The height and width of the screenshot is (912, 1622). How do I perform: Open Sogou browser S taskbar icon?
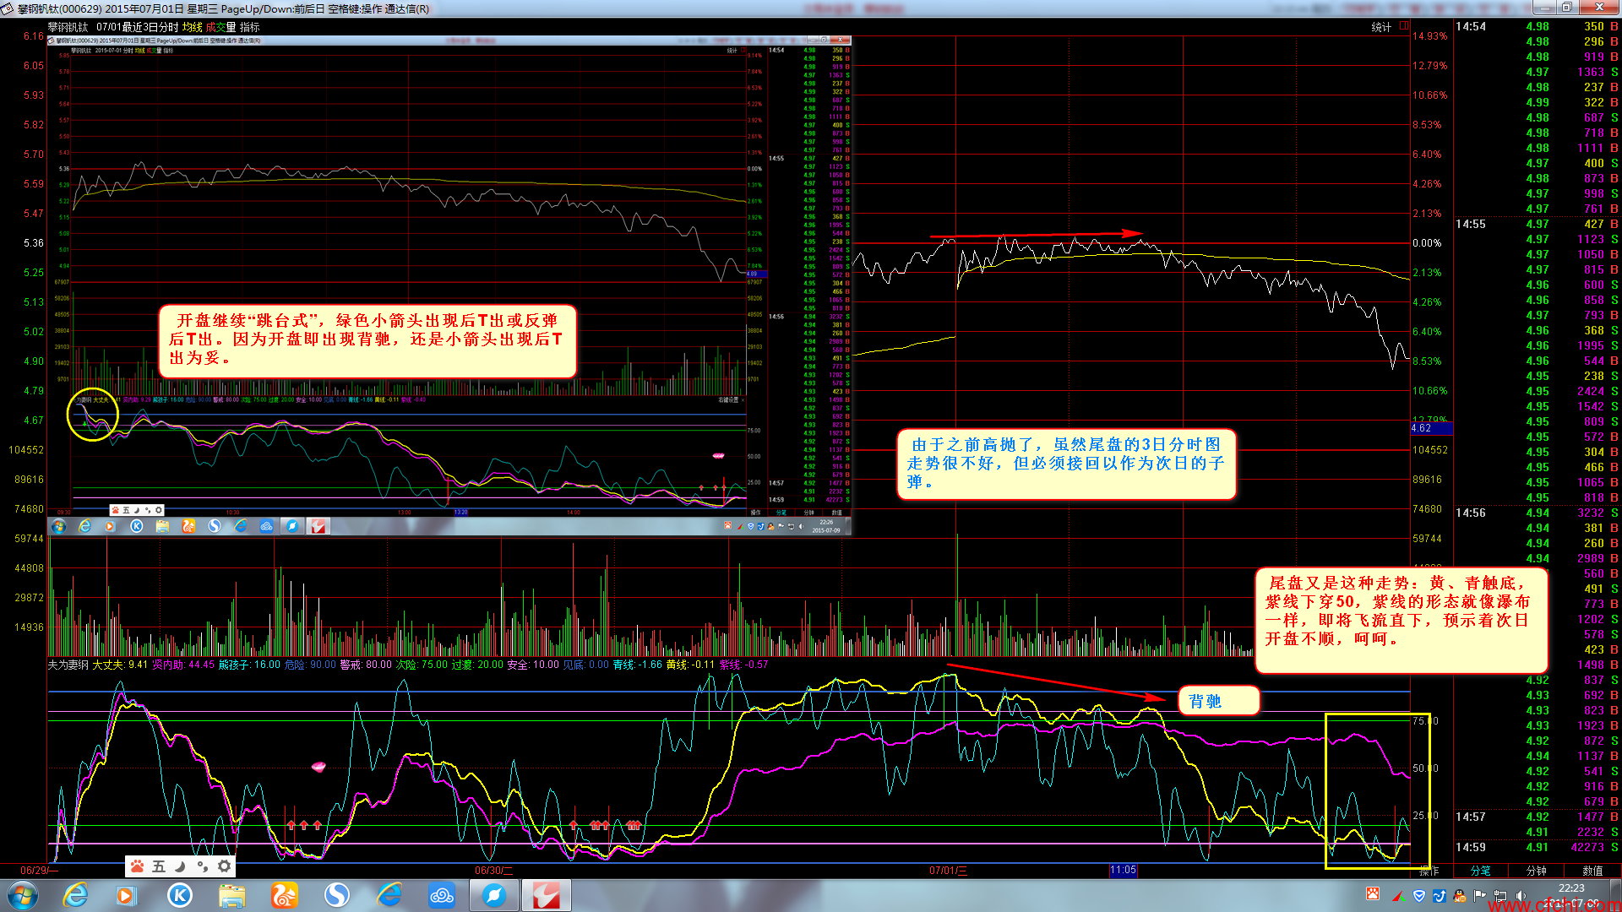point(336,895)
